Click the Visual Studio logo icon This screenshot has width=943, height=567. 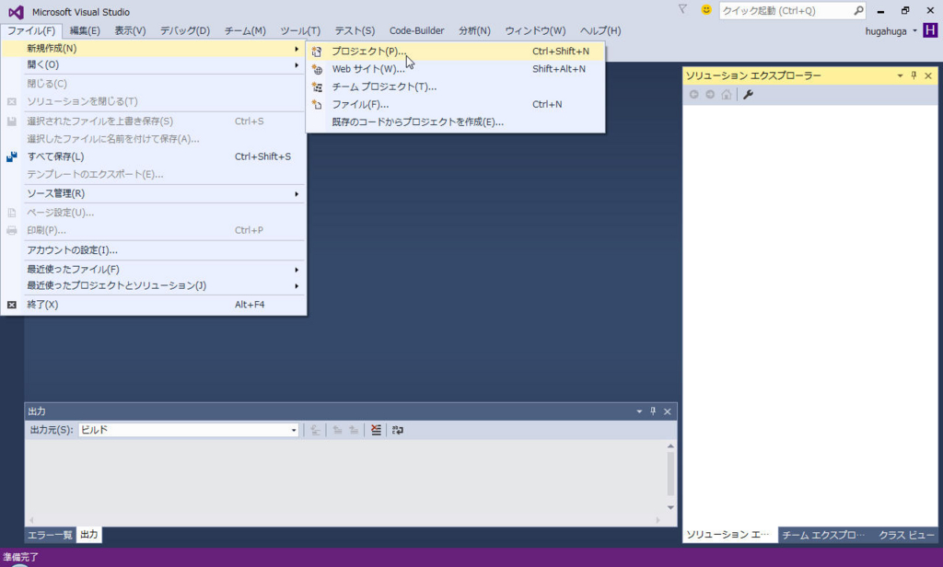[x=17, y=11]
